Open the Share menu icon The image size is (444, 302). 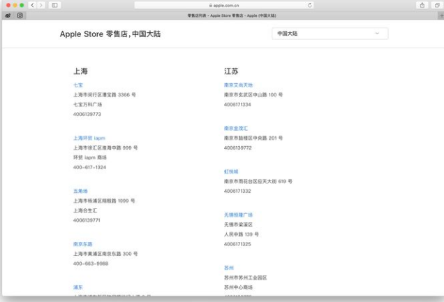click(x=422, y=5)
